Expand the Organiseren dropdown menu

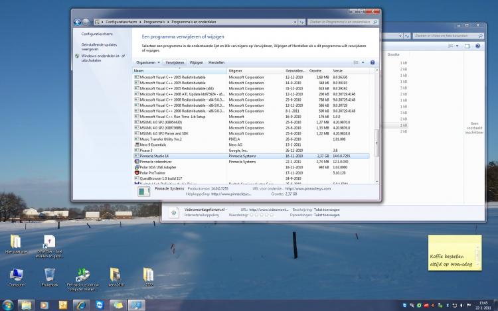click(148, 62)
